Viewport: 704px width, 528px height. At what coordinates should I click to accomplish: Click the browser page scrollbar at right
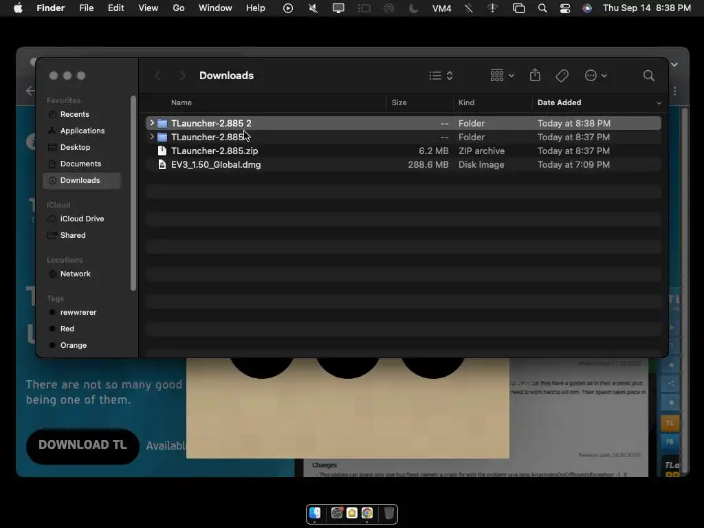[x=685, y=291]
